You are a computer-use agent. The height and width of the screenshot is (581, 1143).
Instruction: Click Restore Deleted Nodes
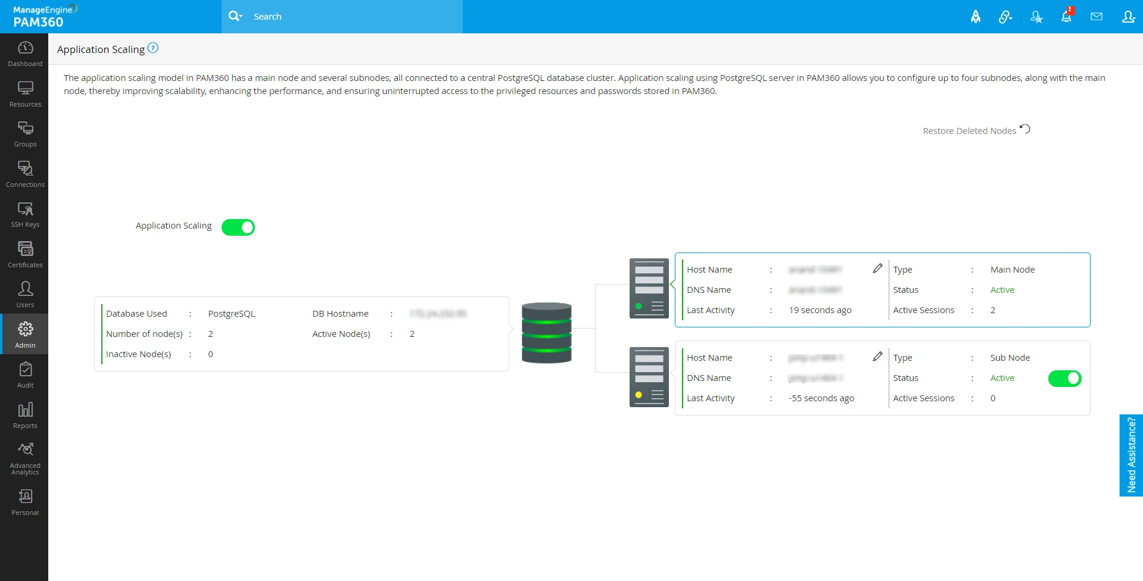pos(968,130)
